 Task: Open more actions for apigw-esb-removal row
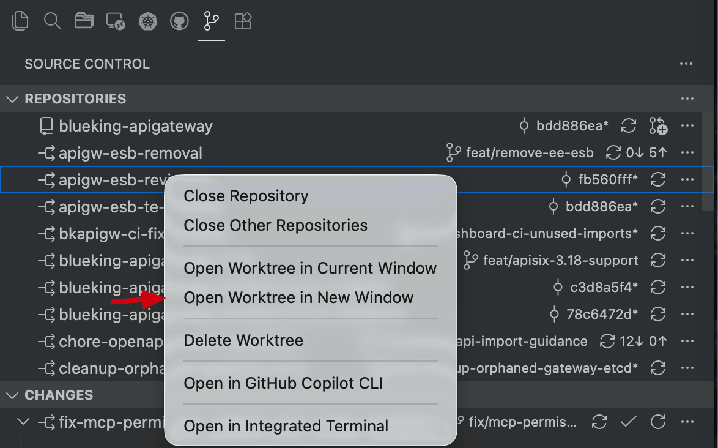(x=687, y=152)
